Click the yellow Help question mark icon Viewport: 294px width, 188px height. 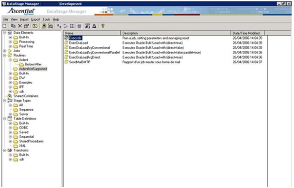coord(103,26)
